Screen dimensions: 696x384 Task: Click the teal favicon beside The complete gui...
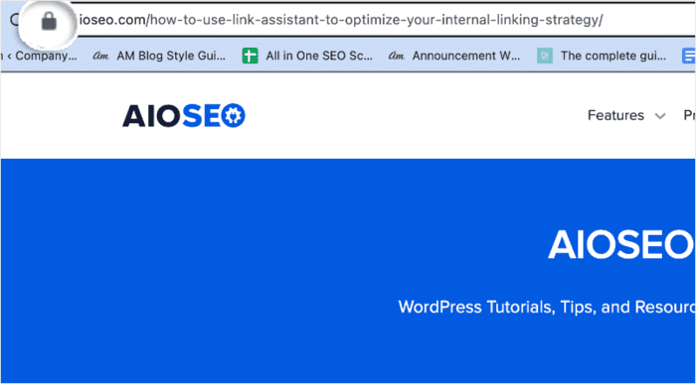(545, 57)
